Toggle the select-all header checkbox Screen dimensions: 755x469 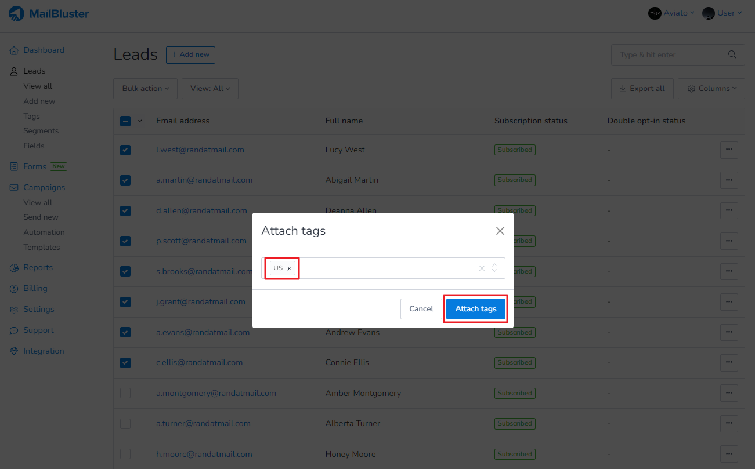coord(125,121)
